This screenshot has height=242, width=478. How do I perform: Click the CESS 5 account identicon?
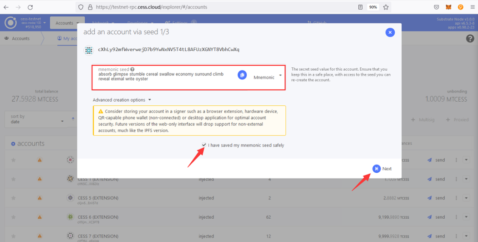[71, 198]
